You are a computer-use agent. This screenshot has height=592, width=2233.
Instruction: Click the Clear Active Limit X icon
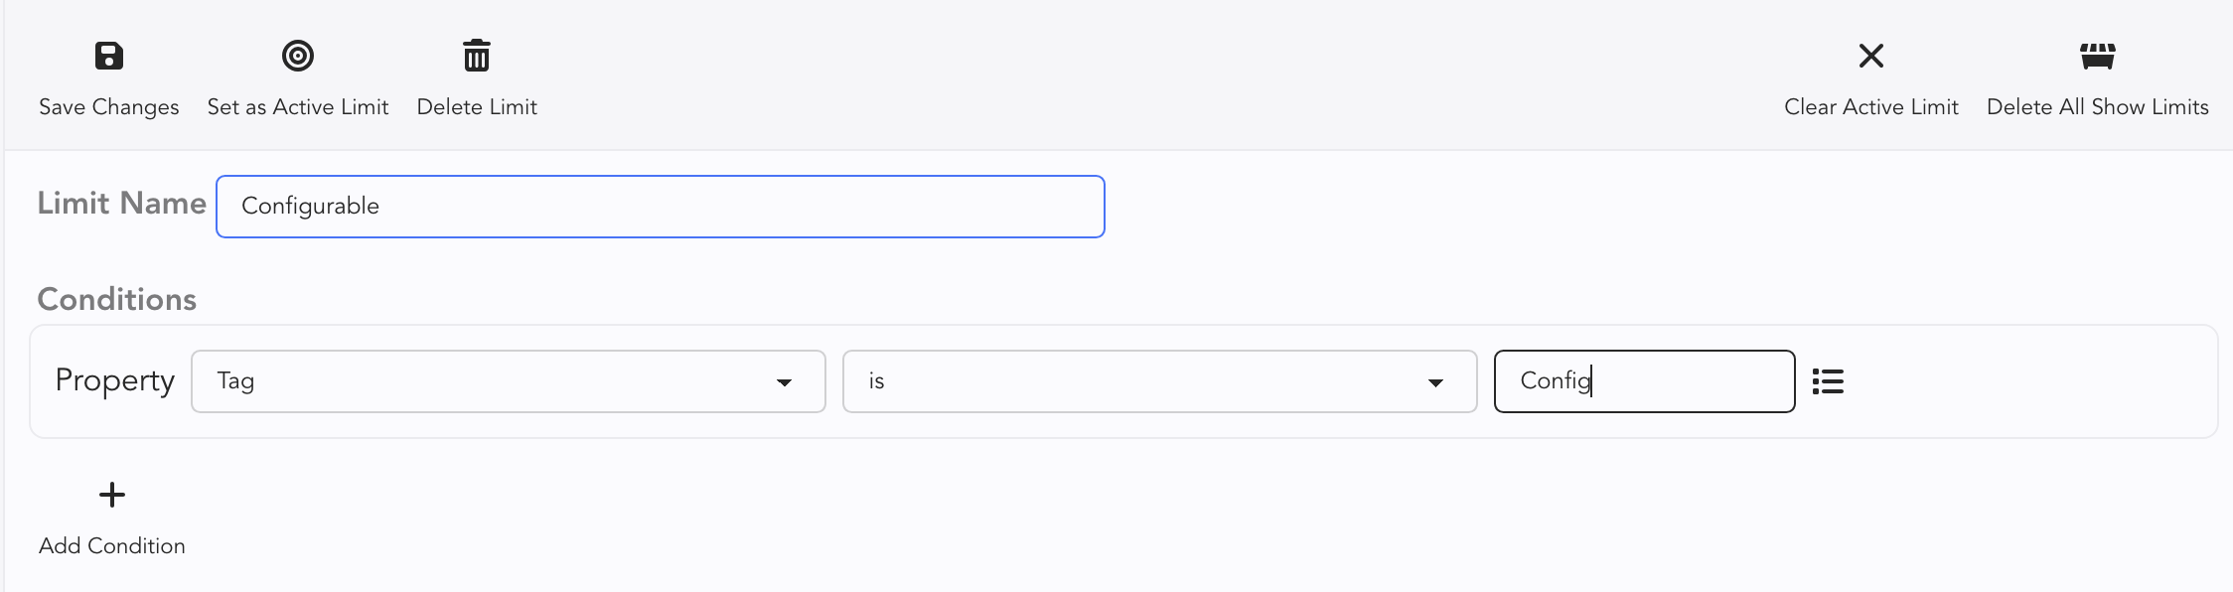click(1871, 56)
